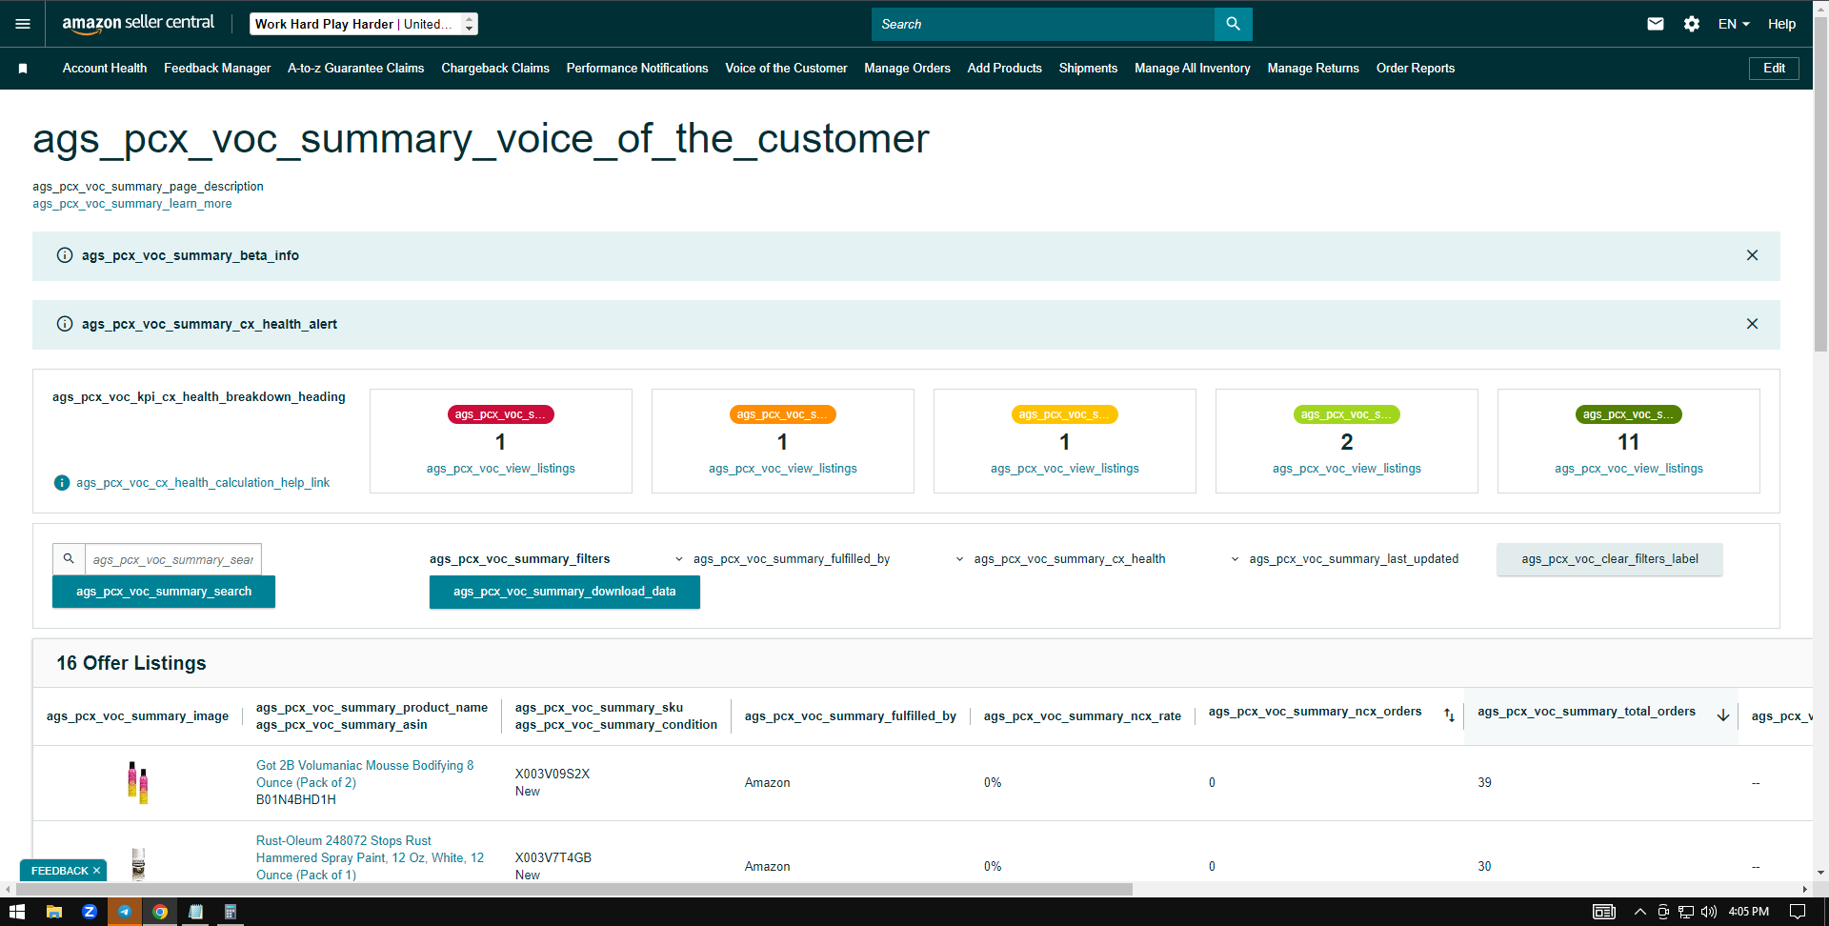The height and width of the screenshot is (926, 1829).
Task: Focus the top Search input field
Action: click(x=1043, y=24)
